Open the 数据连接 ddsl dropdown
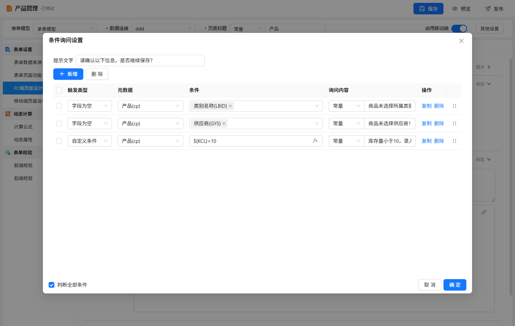Screen dimensions: 515x326 click(163, 29)
